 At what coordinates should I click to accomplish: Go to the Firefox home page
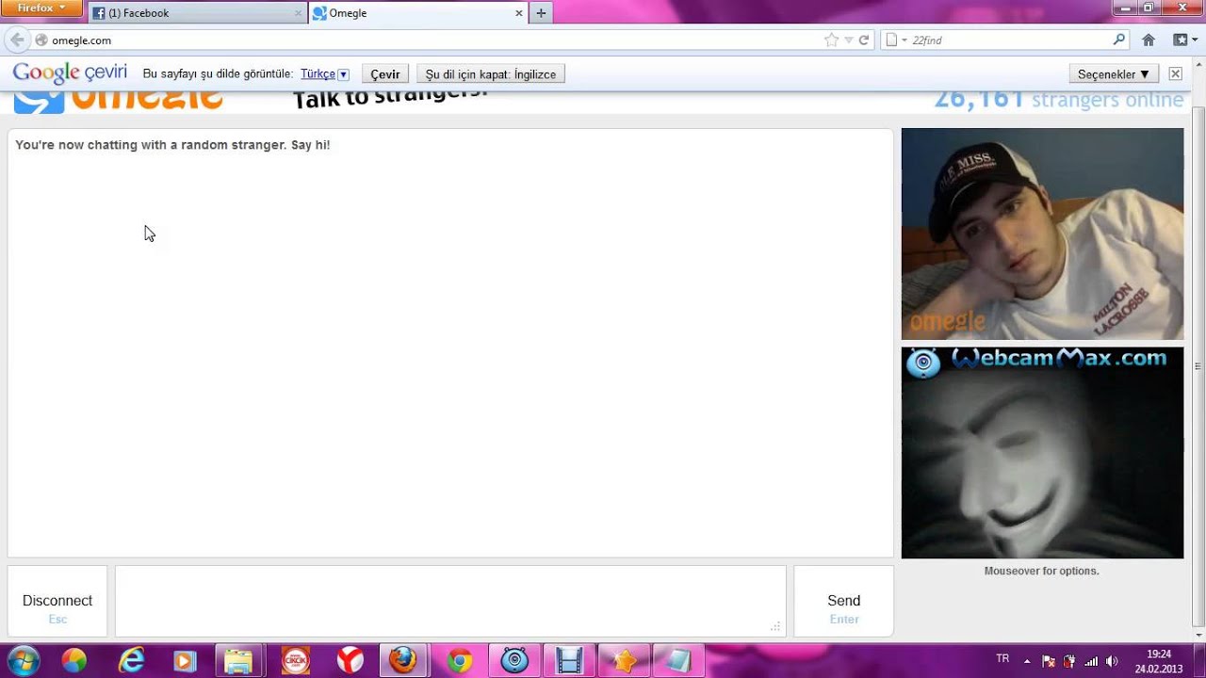click(1149, 40)
